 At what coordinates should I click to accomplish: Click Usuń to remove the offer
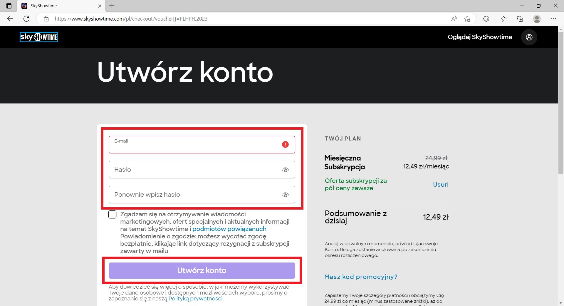pos(441,185)
